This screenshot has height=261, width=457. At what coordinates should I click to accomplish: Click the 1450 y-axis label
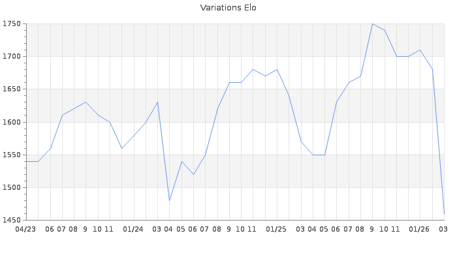pos(12,220)
